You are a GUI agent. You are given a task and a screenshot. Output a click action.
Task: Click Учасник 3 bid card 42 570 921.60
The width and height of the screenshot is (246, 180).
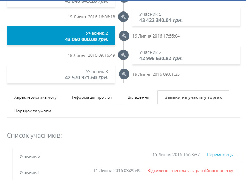[x=61, y=74]
